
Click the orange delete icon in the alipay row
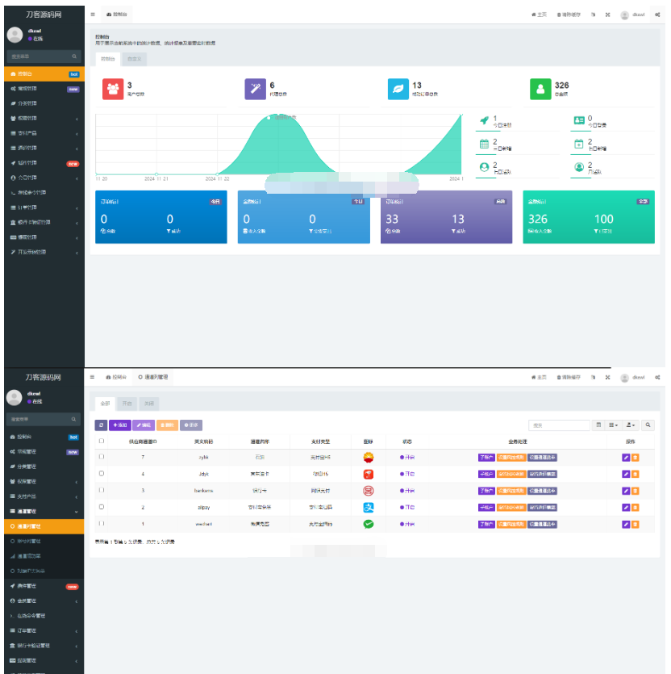636,507
